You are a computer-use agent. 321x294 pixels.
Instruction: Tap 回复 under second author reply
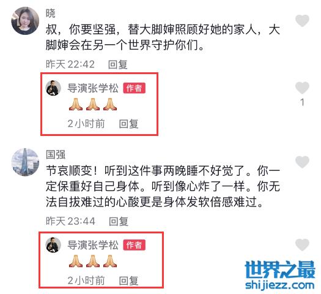pos(129,281)
